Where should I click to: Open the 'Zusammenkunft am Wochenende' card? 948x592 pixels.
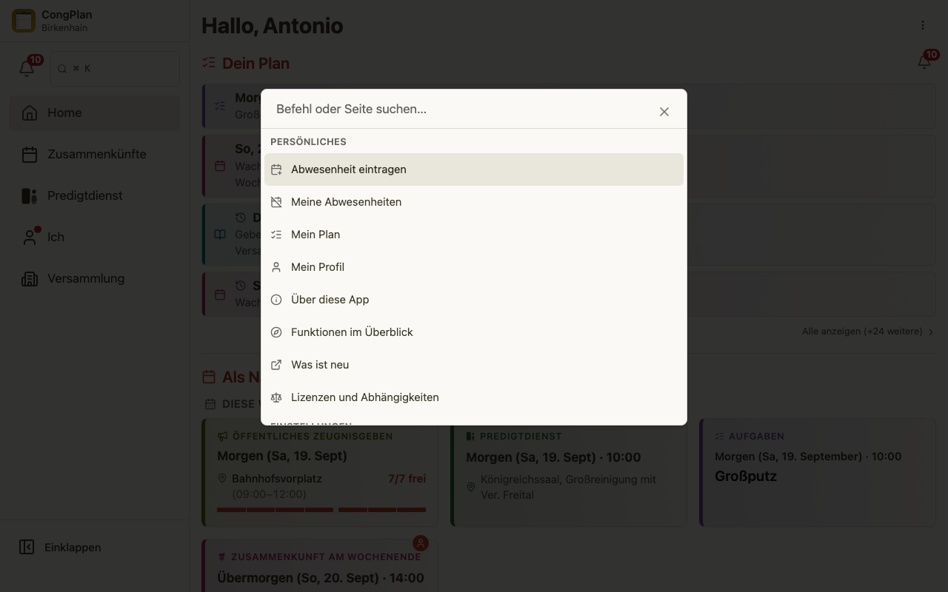320,566
